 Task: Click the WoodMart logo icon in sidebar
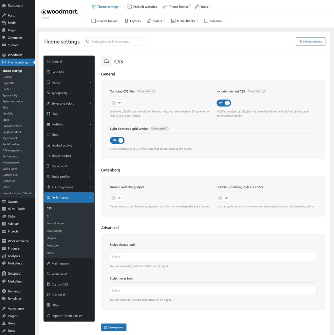(x=4, y=55)
